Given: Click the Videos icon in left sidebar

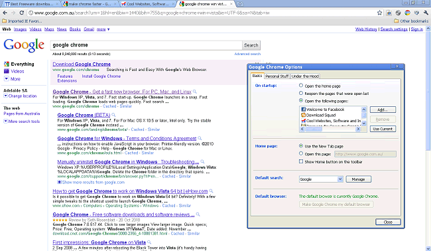Looking at the screenshot, I should (x=7, y=71).
